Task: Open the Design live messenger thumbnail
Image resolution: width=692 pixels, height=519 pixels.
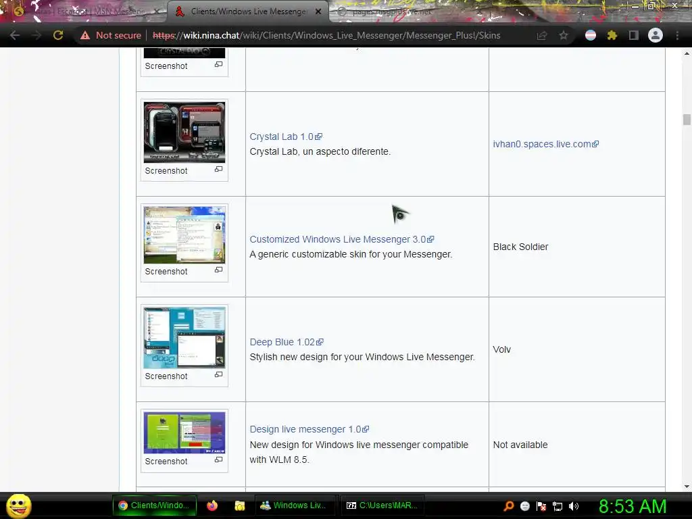Action: point(184,432)
